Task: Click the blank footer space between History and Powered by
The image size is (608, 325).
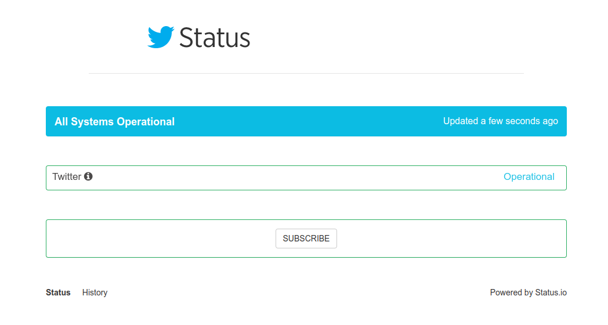Action: (x=296, y=292)
